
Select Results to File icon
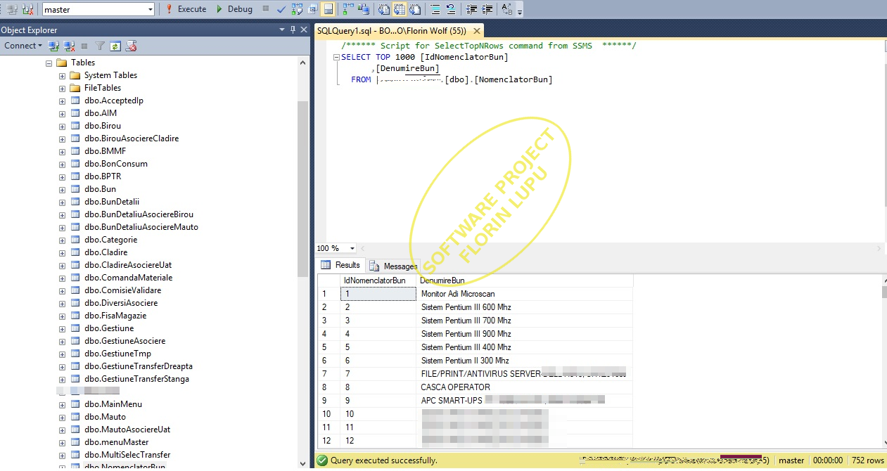pos(415,9)
